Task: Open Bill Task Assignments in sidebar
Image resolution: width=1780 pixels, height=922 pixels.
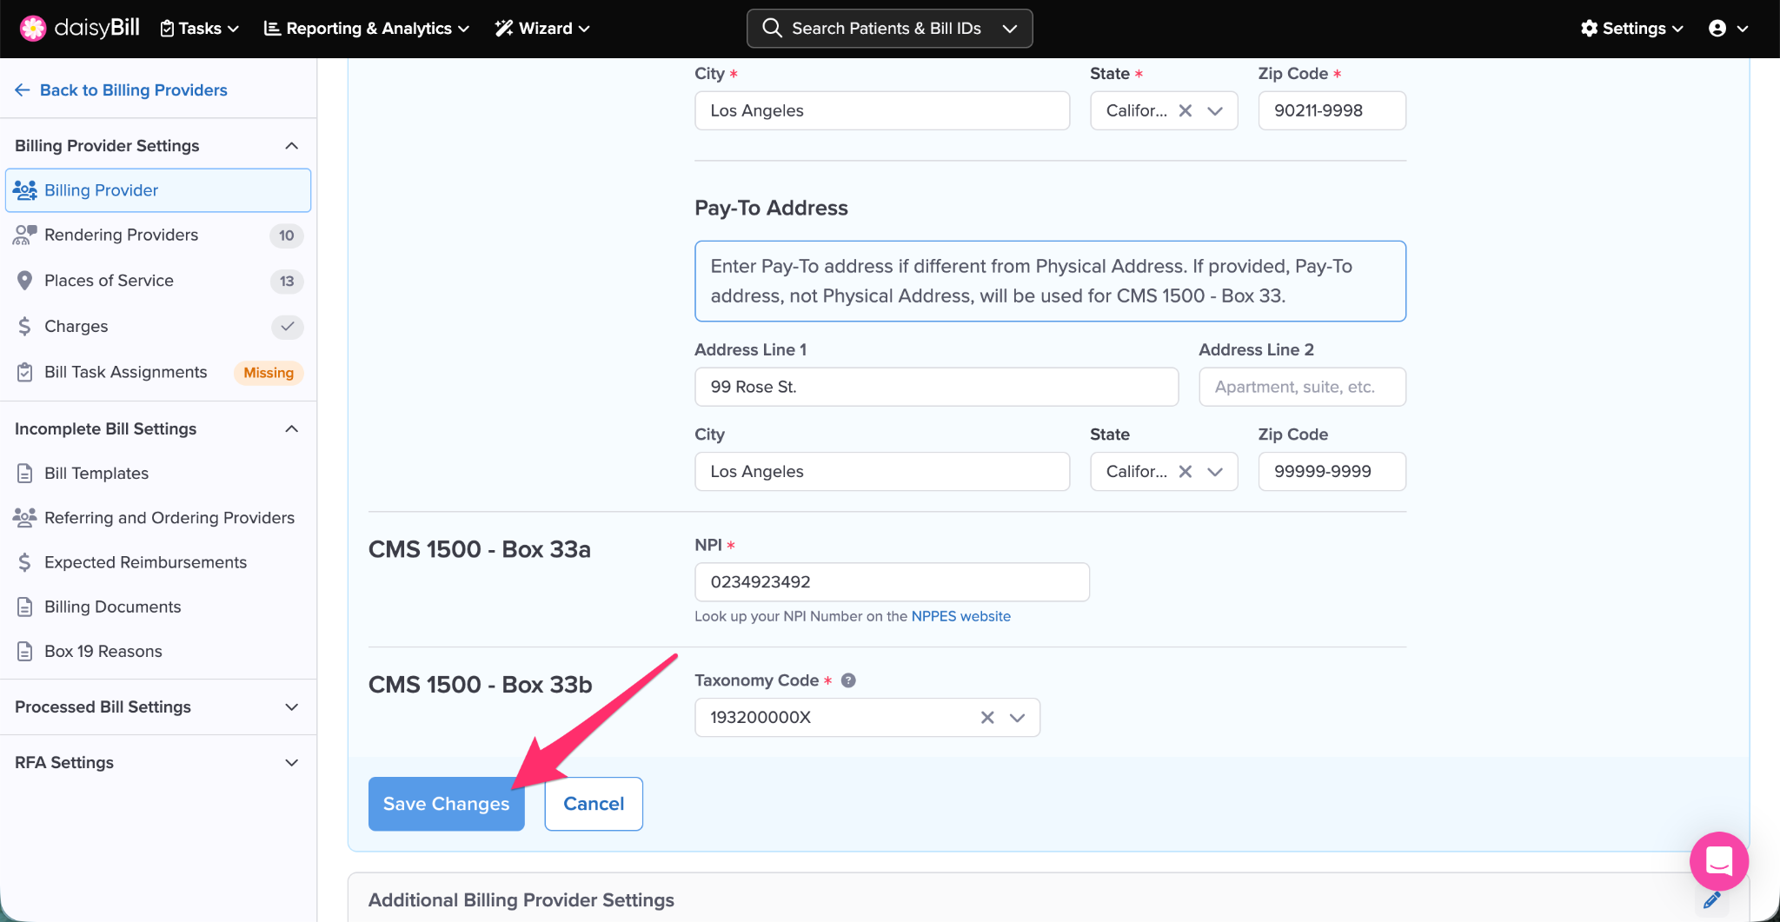Action: [x=125, y=373]
